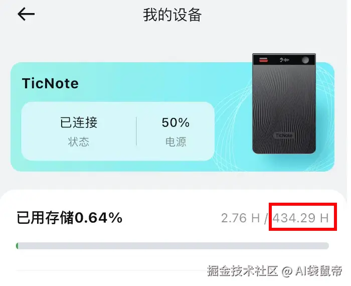Tap the 状态 label under the connection status
The image size is (351, 286).
click(79, 142)
